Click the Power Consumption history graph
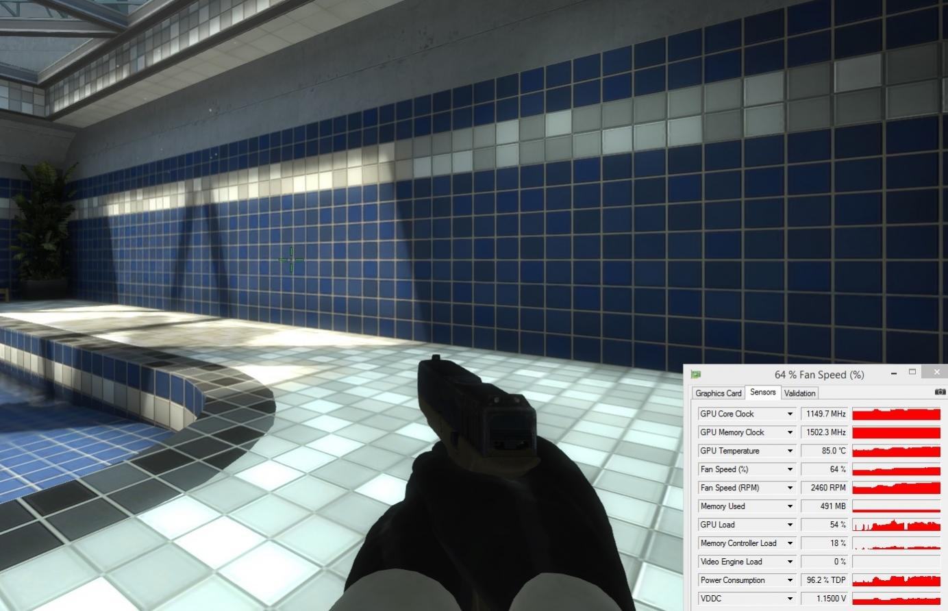Viewport: 948px width, 611px height. [x=896, y=580]
